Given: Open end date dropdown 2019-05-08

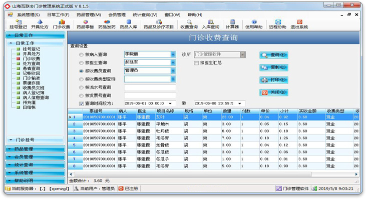Looking at the screenshot, I should [240, 103].
